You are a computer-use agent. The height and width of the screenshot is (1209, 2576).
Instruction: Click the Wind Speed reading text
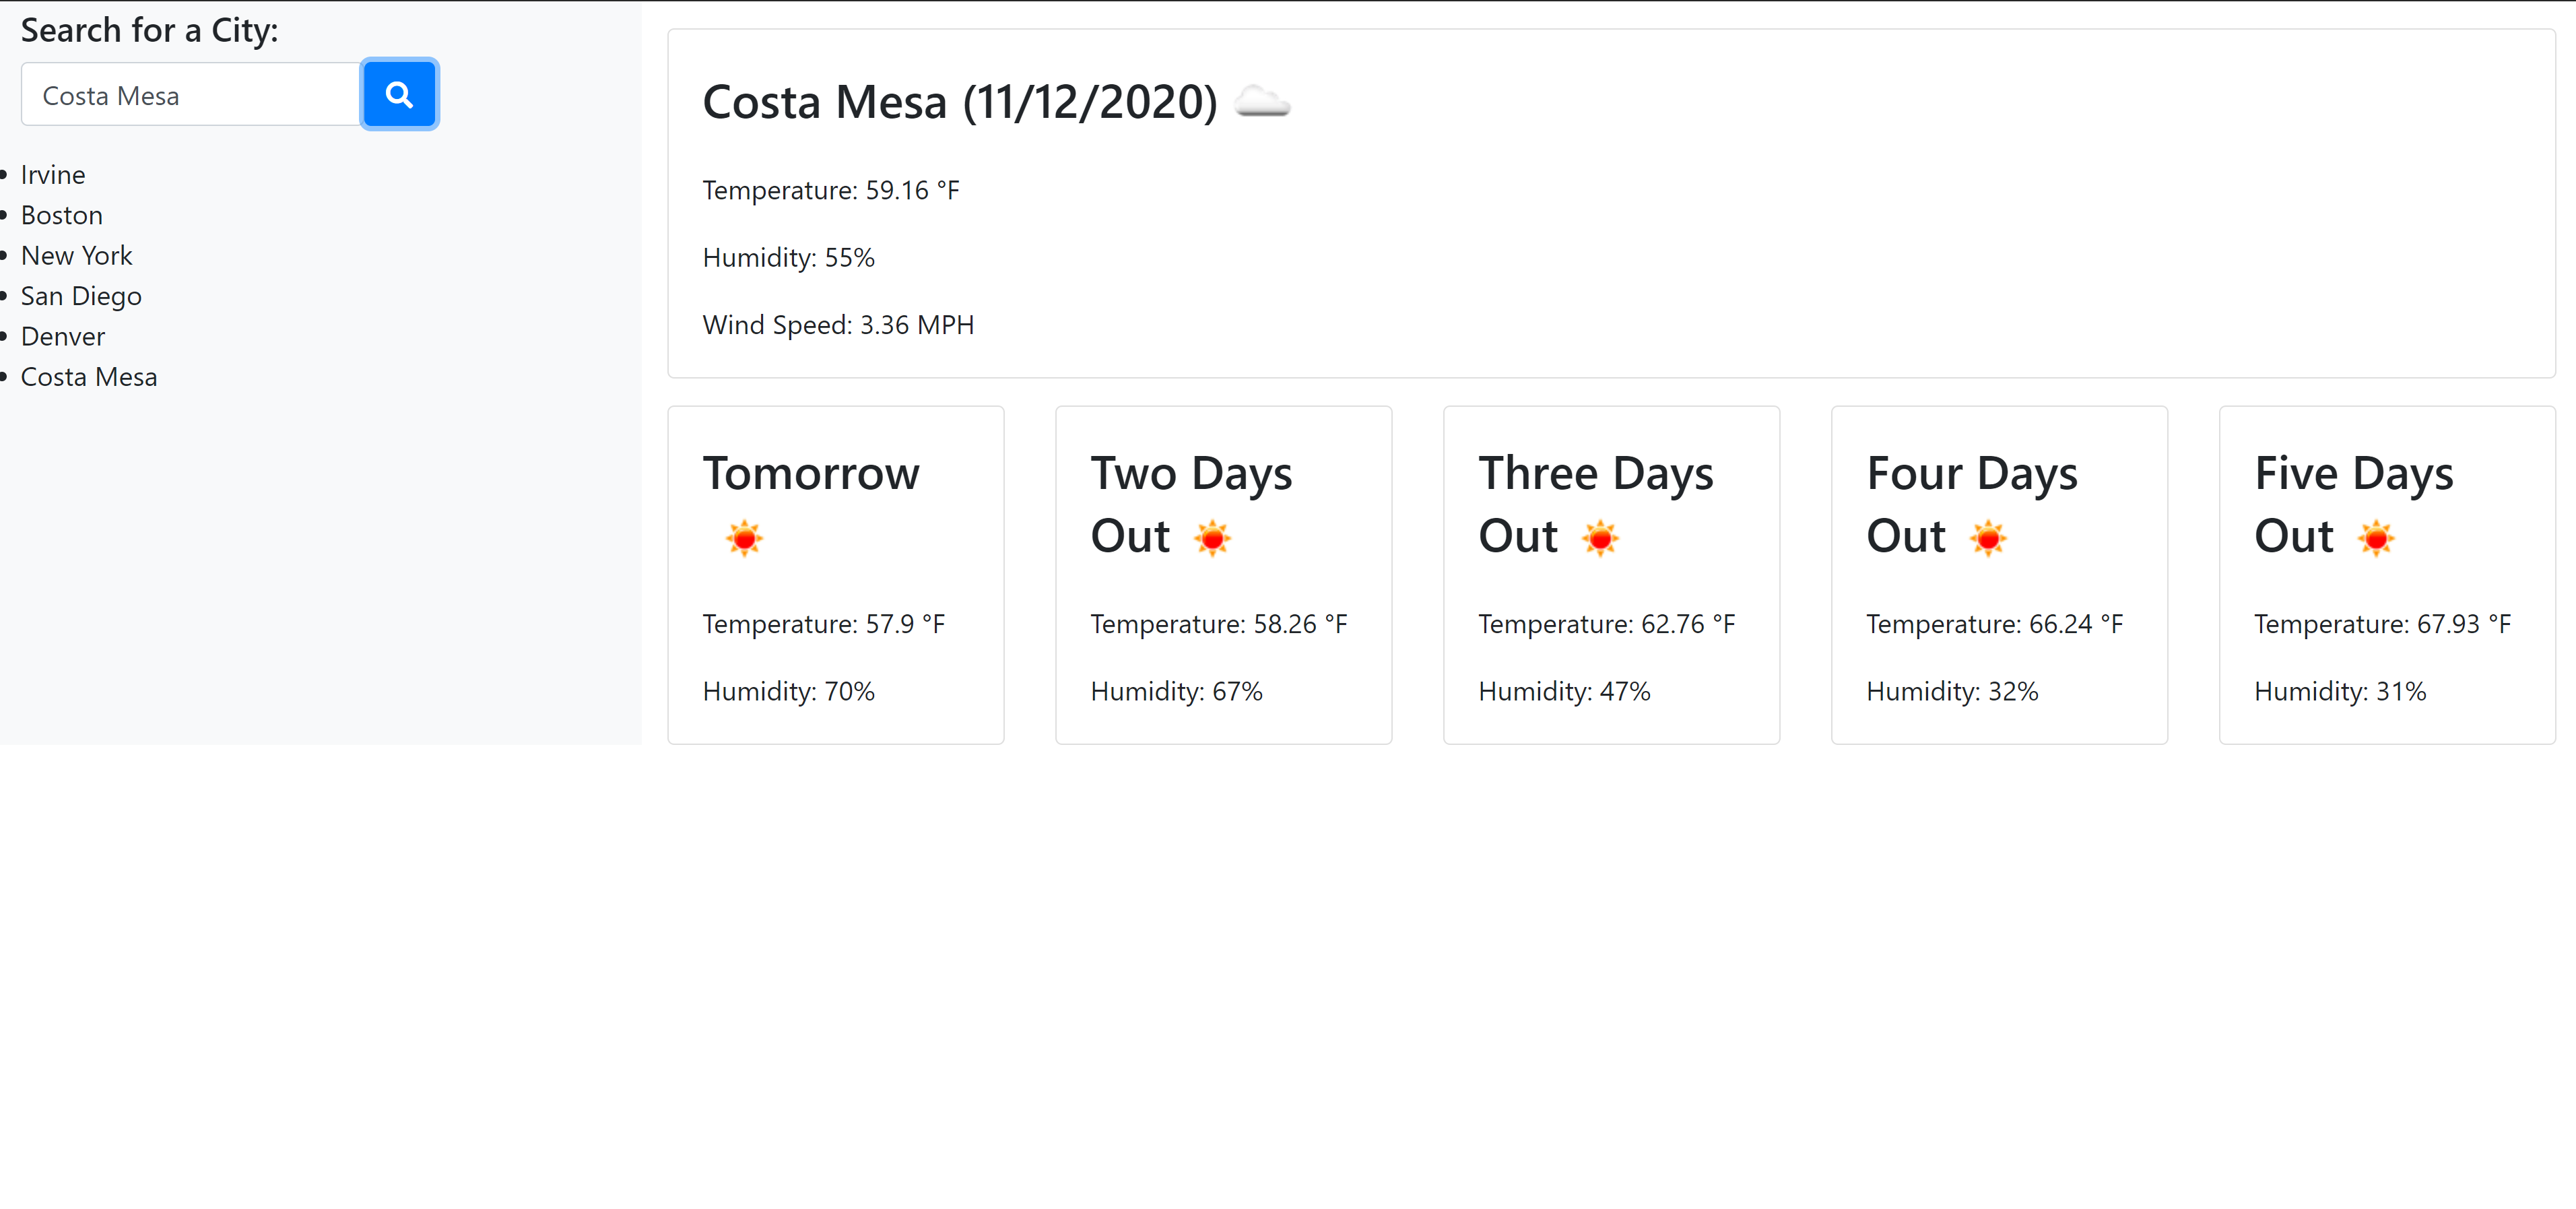point(838,324)
